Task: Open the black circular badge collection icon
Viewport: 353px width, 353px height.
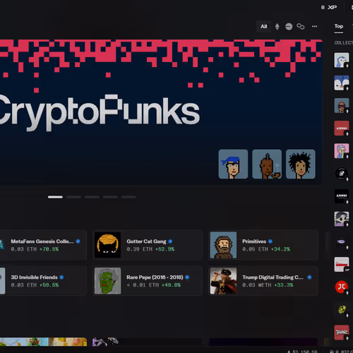Action: click(342, 174)
